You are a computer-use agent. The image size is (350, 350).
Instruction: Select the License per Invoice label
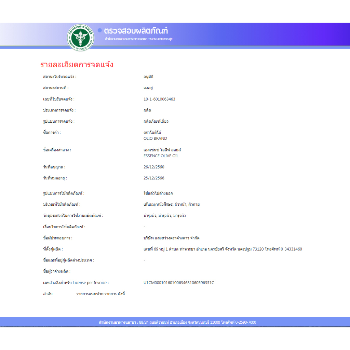(x=76, y=283)
